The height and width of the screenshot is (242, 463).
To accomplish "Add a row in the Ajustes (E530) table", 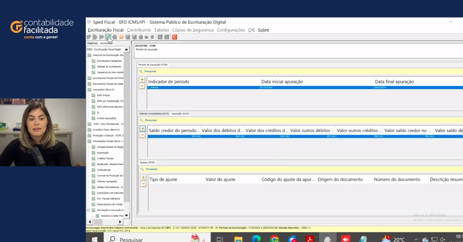I will pos(143,178).
